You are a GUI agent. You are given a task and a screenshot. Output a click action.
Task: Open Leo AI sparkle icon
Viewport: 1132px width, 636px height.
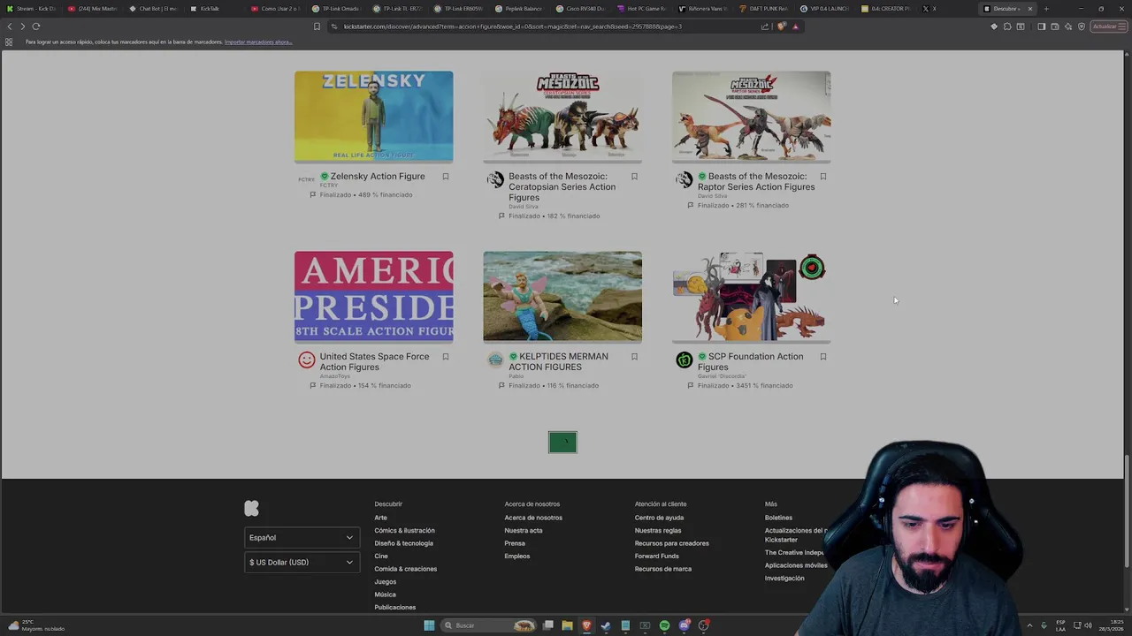click(1068, 26)
